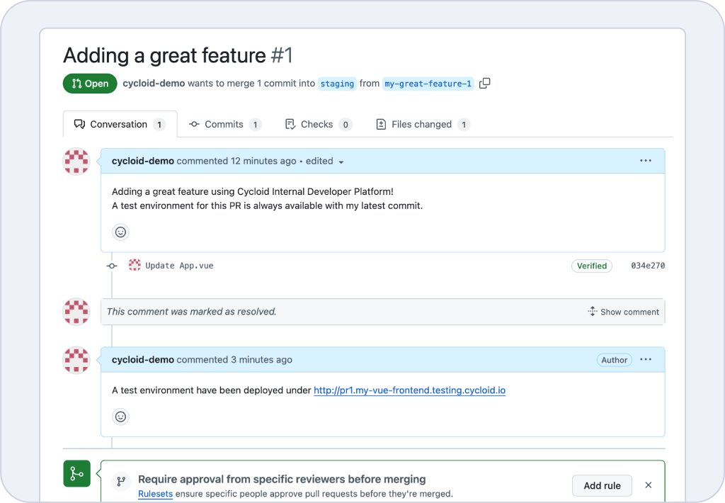The width and height of the screenshot is (725, 503).
Task: Click the Author badge
Action: point(615,360)
